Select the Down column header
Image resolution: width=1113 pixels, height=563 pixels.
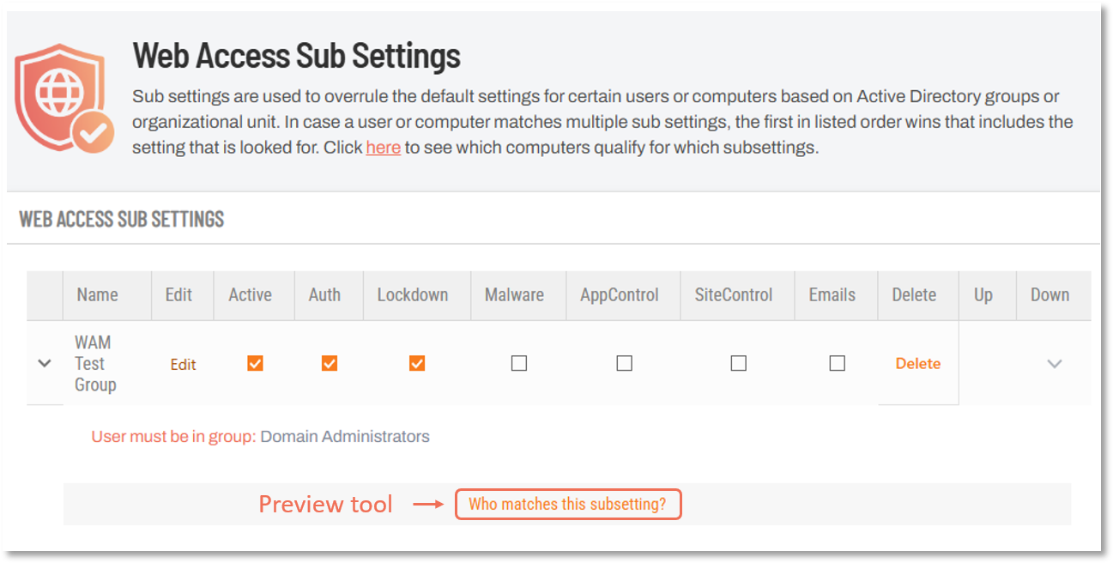pos(1050,294)
